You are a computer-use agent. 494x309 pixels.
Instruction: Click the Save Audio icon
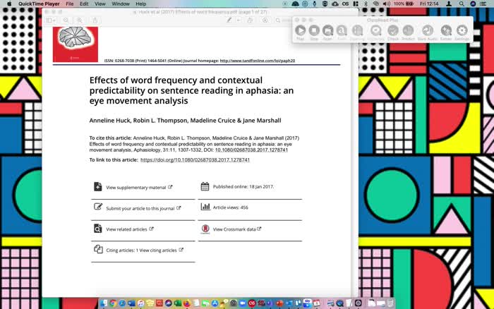428,31
